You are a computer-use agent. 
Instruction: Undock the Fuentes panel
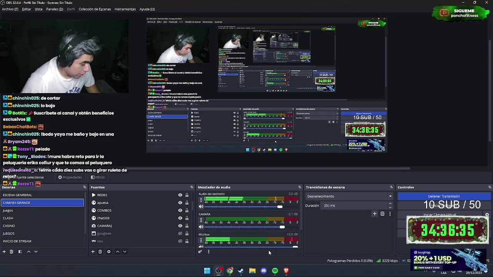192,187
